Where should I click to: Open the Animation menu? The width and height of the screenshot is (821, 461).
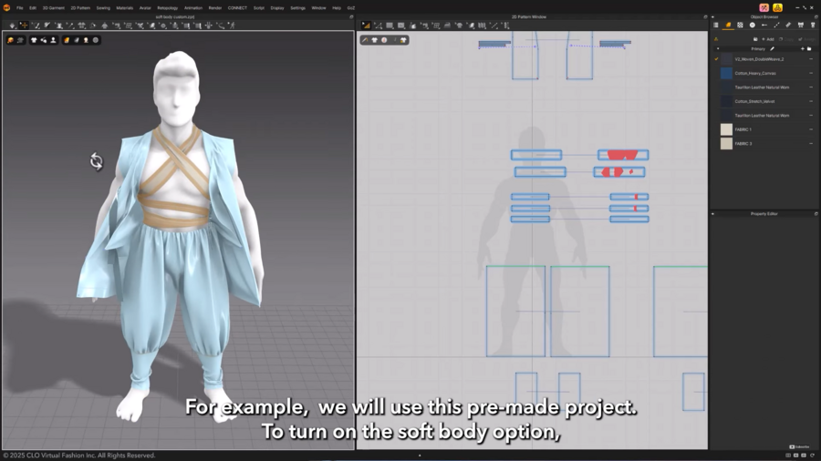pos(193,8)
